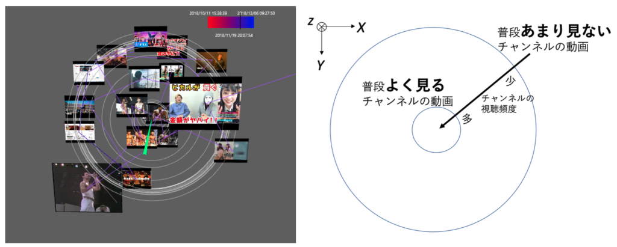Viewport: 617px width, 247px height.
Task: Select the concert singer thumbnail at bottom left
Action: [87, 187]
